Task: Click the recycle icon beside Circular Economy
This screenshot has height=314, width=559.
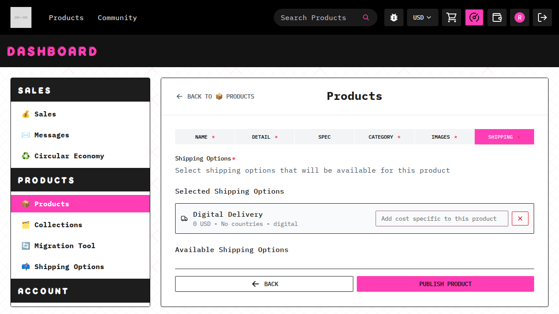Action: click(x=26, y=156)
